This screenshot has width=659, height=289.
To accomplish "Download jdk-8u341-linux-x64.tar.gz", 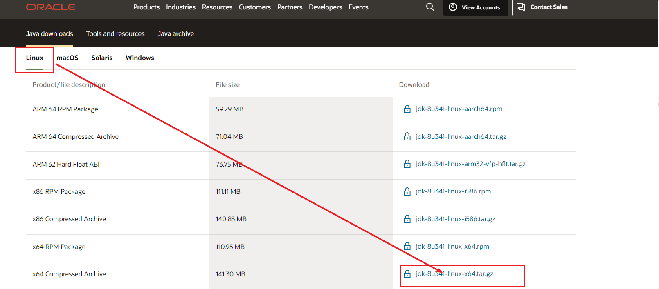I will (x=454, y=273).
